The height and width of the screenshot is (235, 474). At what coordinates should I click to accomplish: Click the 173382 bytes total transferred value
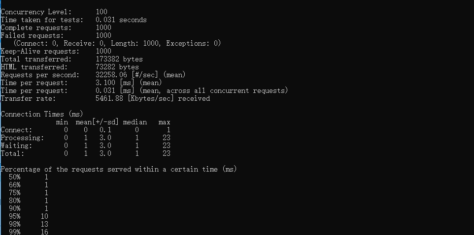(x=119, y=59)
